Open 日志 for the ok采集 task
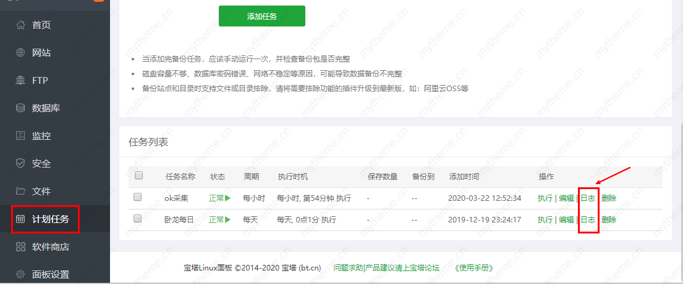The image size is (683, 284). point(588,198)
